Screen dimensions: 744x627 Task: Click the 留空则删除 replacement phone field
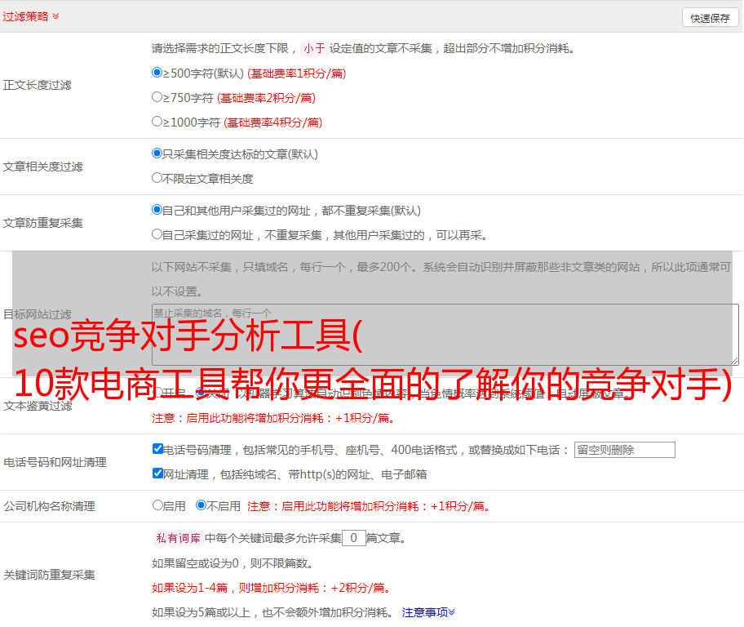(624, 450)
